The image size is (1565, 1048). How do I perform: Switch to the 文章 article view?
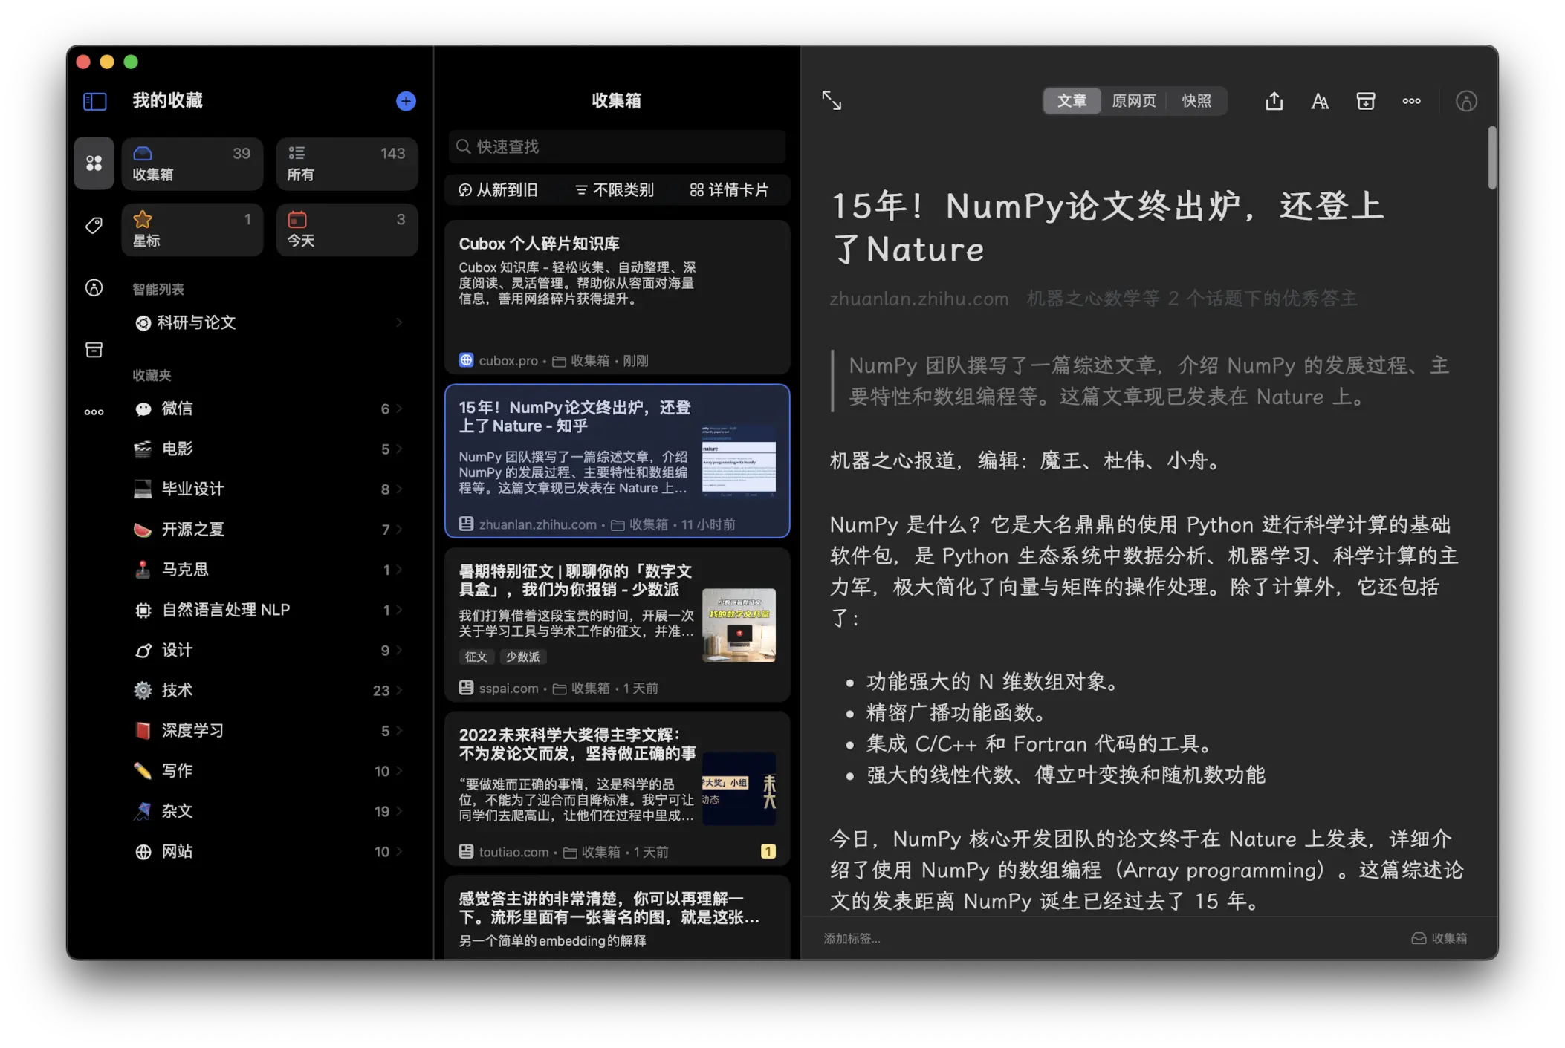click(1072, 101)
